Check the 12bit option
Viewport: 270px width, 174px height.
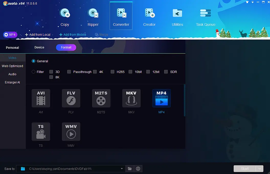[x=148, y=72]
